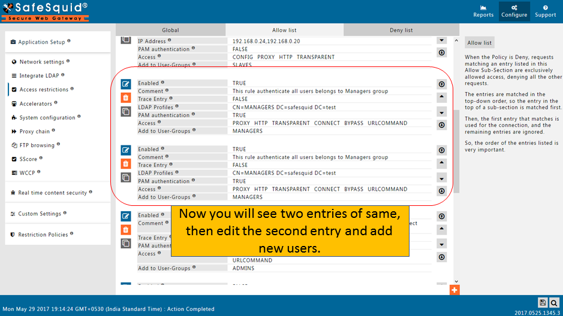Move SLAVES entry down one
The image size is (563, 316).
[442, 40]
